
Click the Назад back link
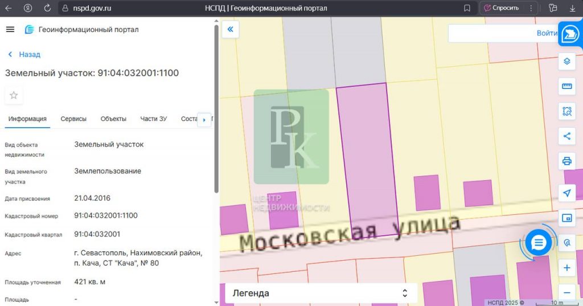coord(24,55)
